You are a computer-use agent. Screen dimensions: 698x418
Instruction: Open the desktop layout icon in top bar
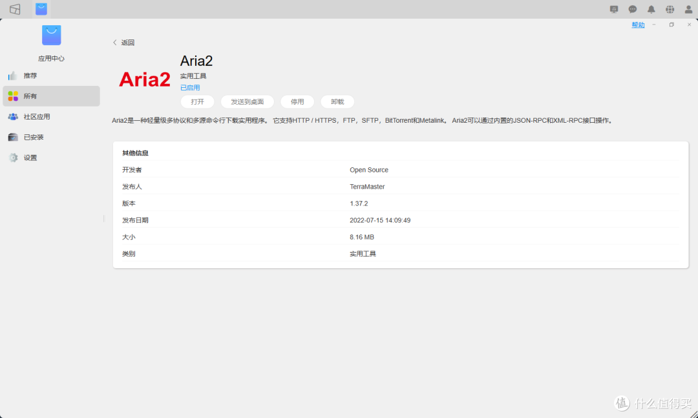(15, 9)
